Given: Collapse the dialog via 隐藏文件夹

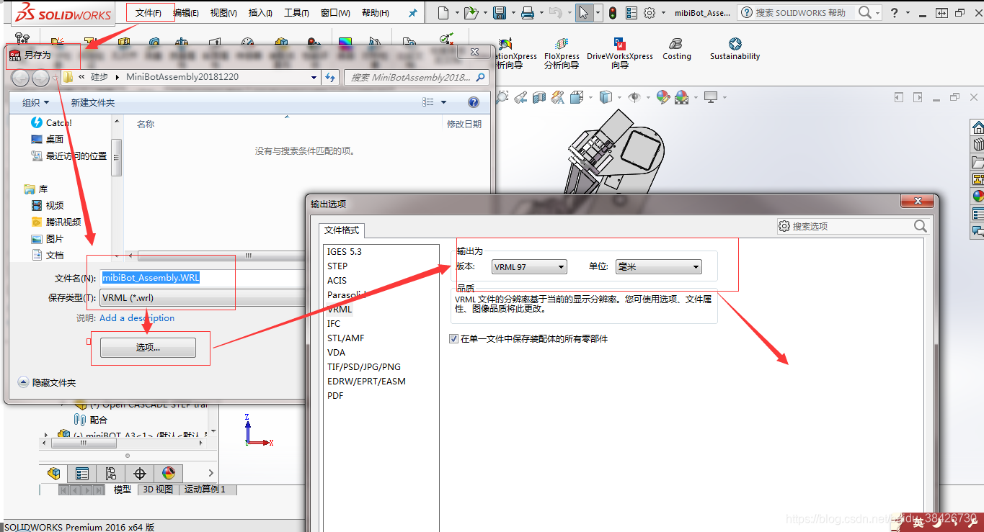Looking at the screenshot, I should [48, 383].
